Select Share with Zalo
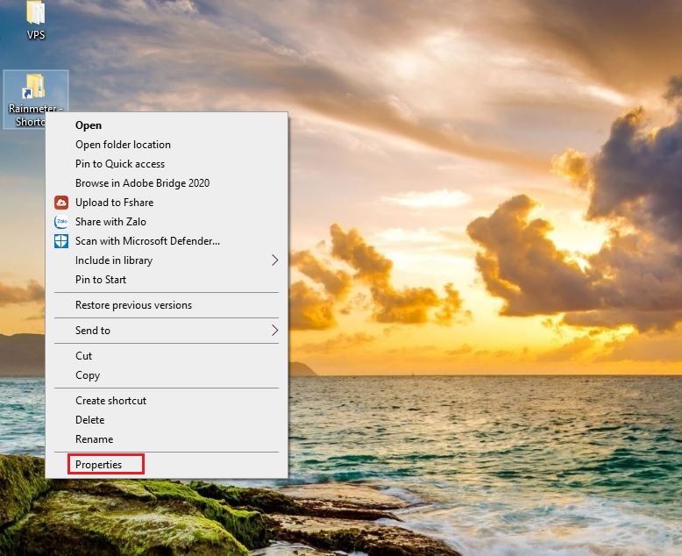682x556 pixels. (167, 222)
